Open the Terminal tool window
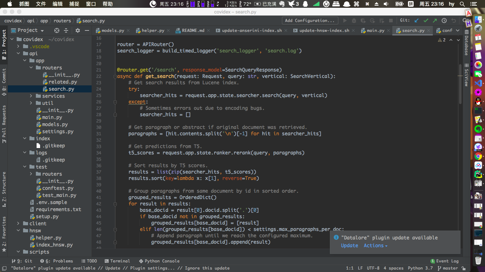The width and height of the screenshot is (485, 272). click(117, 261)
